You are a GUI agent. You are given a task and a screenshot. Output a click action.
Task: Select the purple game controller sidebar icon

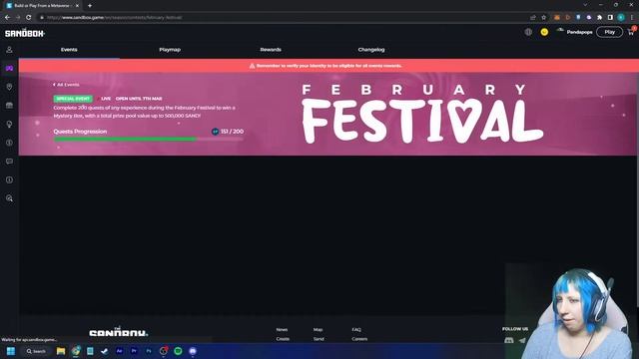(9, 69)
